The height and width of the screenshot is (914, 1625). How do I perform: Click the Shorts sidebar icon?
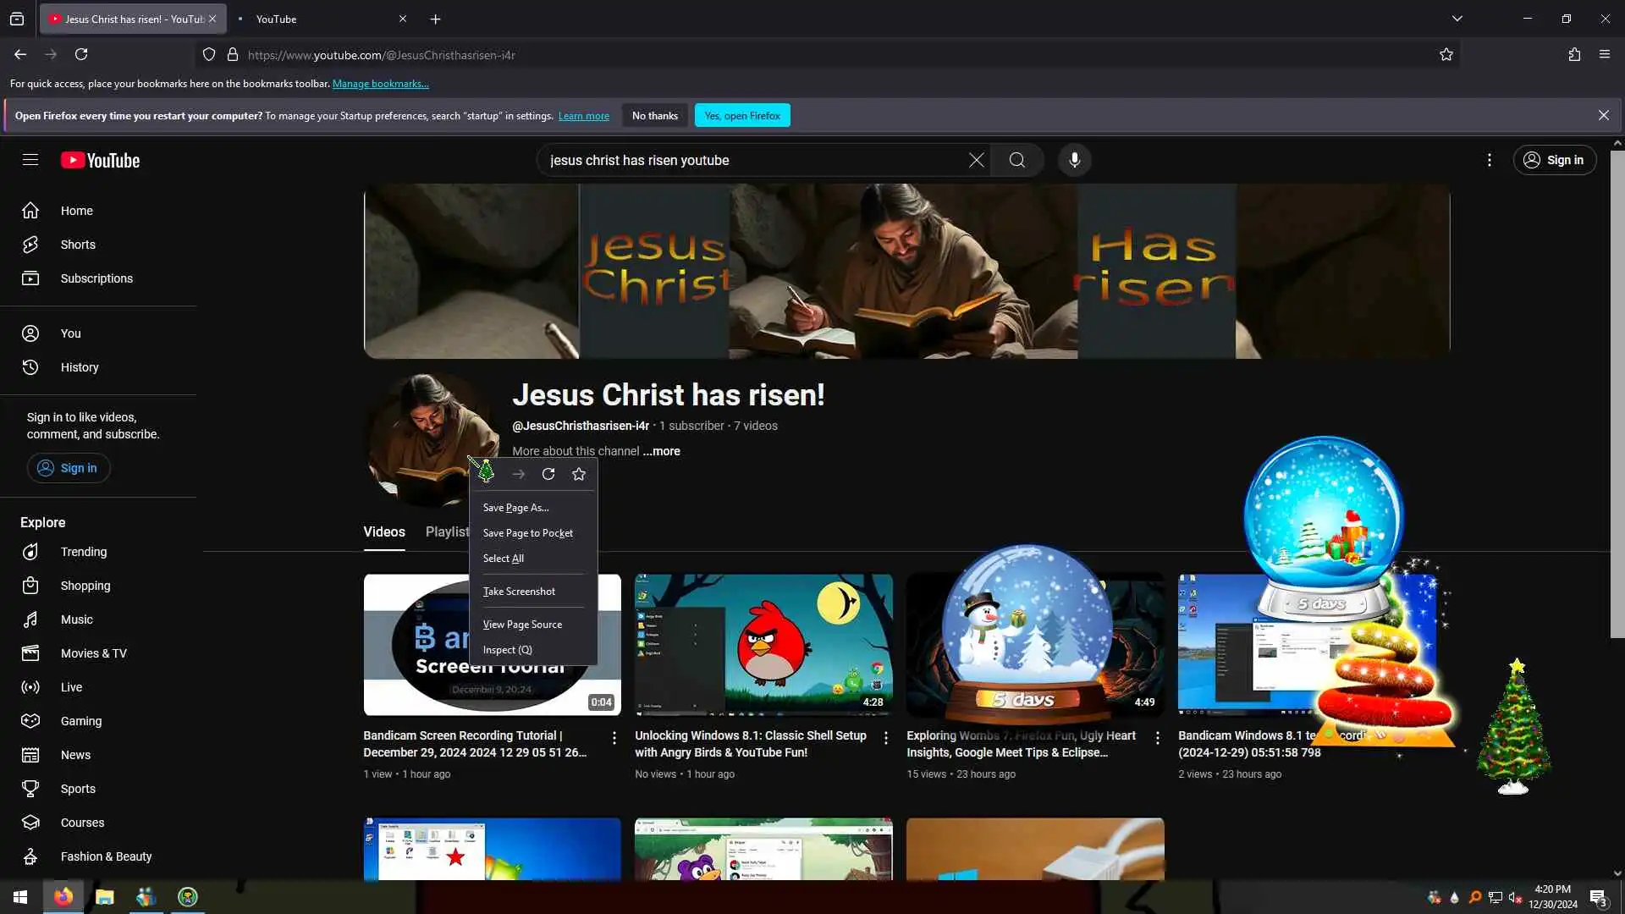pos(30,245)
